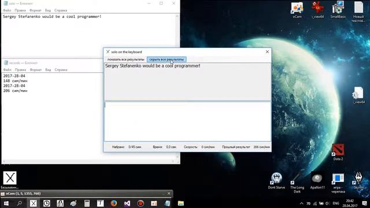Close the oCam toolbar window
Image resolution: width=370 pixels, height=208 pixels.
point(169,194)
